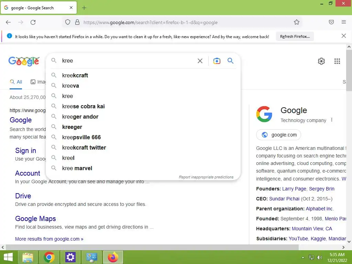Click the scroll down arrow
Screen dimensions: 352x264
point(349,242)
